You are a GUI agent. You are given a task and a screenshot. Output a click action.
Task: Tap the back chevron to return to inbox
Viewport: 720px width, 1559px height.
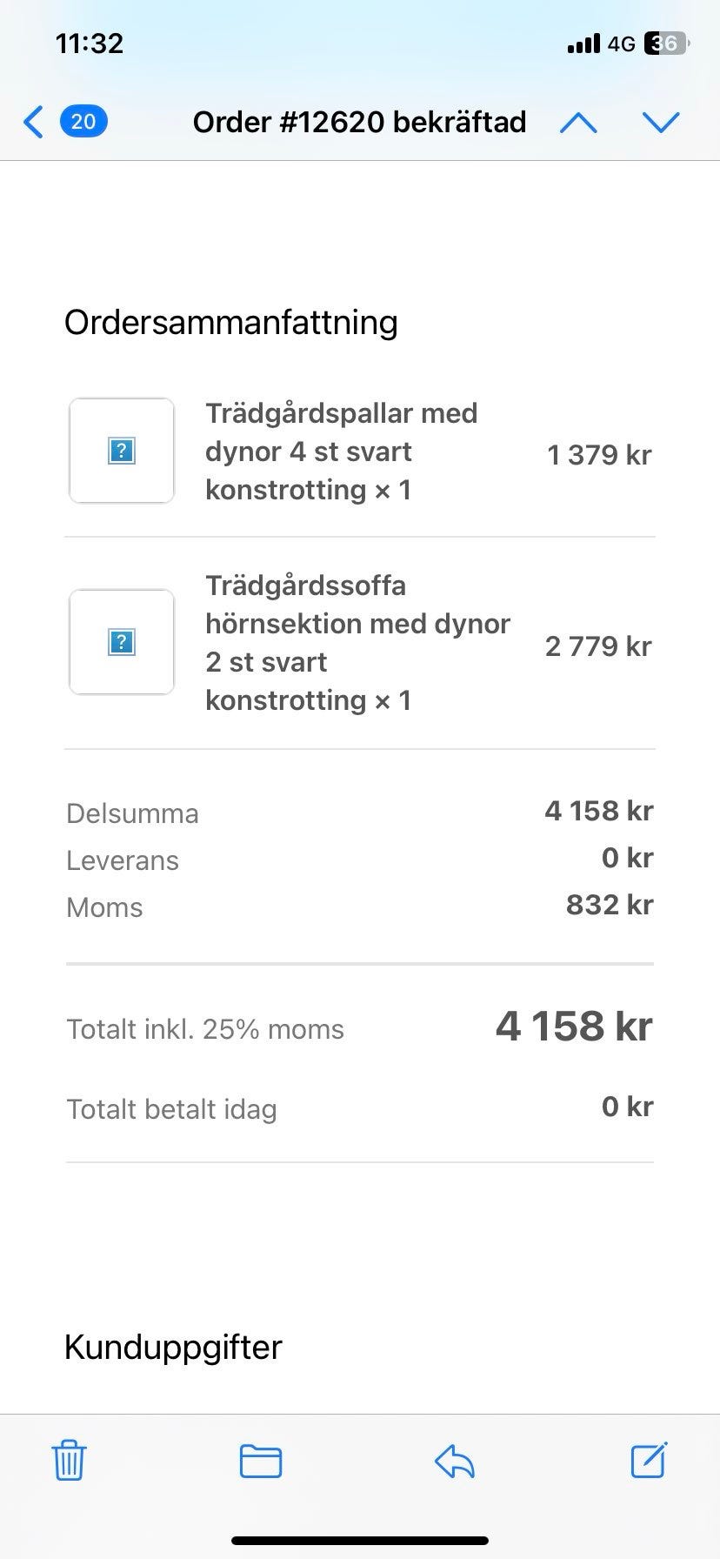[33, 122]
